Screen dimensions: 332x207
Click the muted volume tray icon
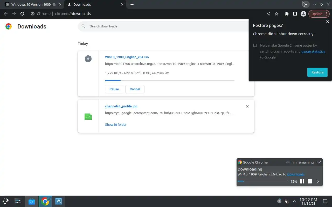pos(287,201)
